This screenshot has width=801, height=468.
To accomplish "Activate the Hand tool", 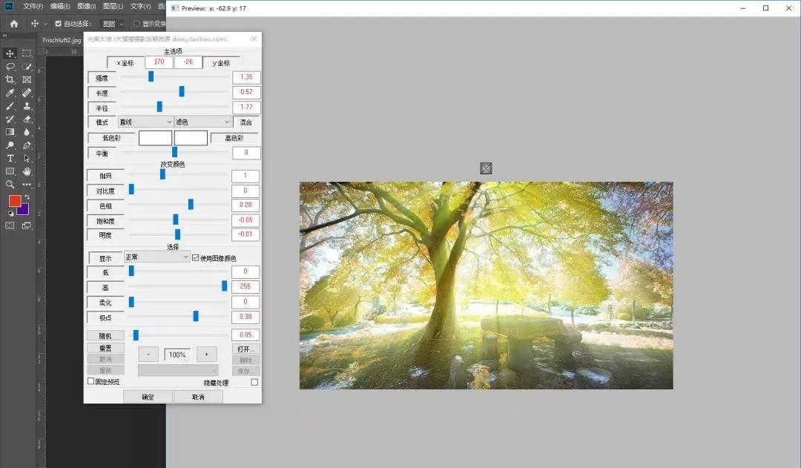I will [x=27, y=171].
